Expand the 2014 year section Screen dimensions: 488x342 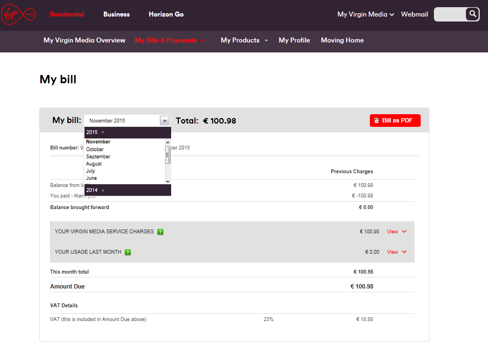pyautogui.click(x=128, y=190)
